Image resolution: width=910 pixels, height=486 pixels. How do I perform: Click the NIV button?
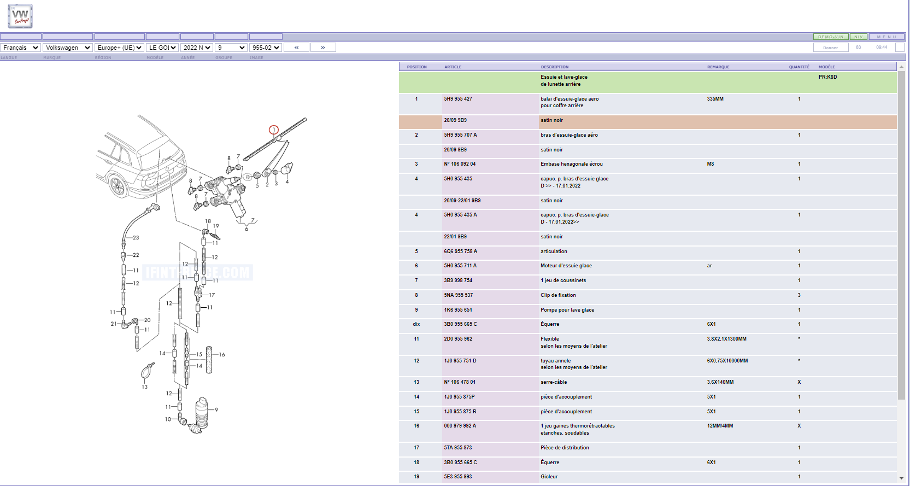[x=859, y=37]
